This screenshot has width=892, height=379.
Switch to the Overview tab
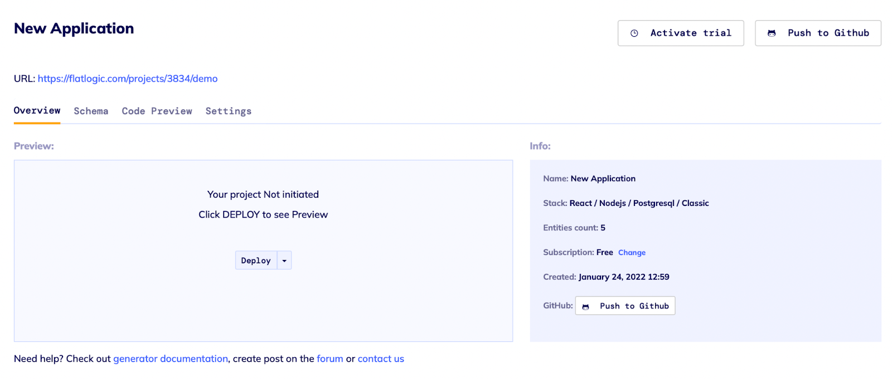coord(37,111)
